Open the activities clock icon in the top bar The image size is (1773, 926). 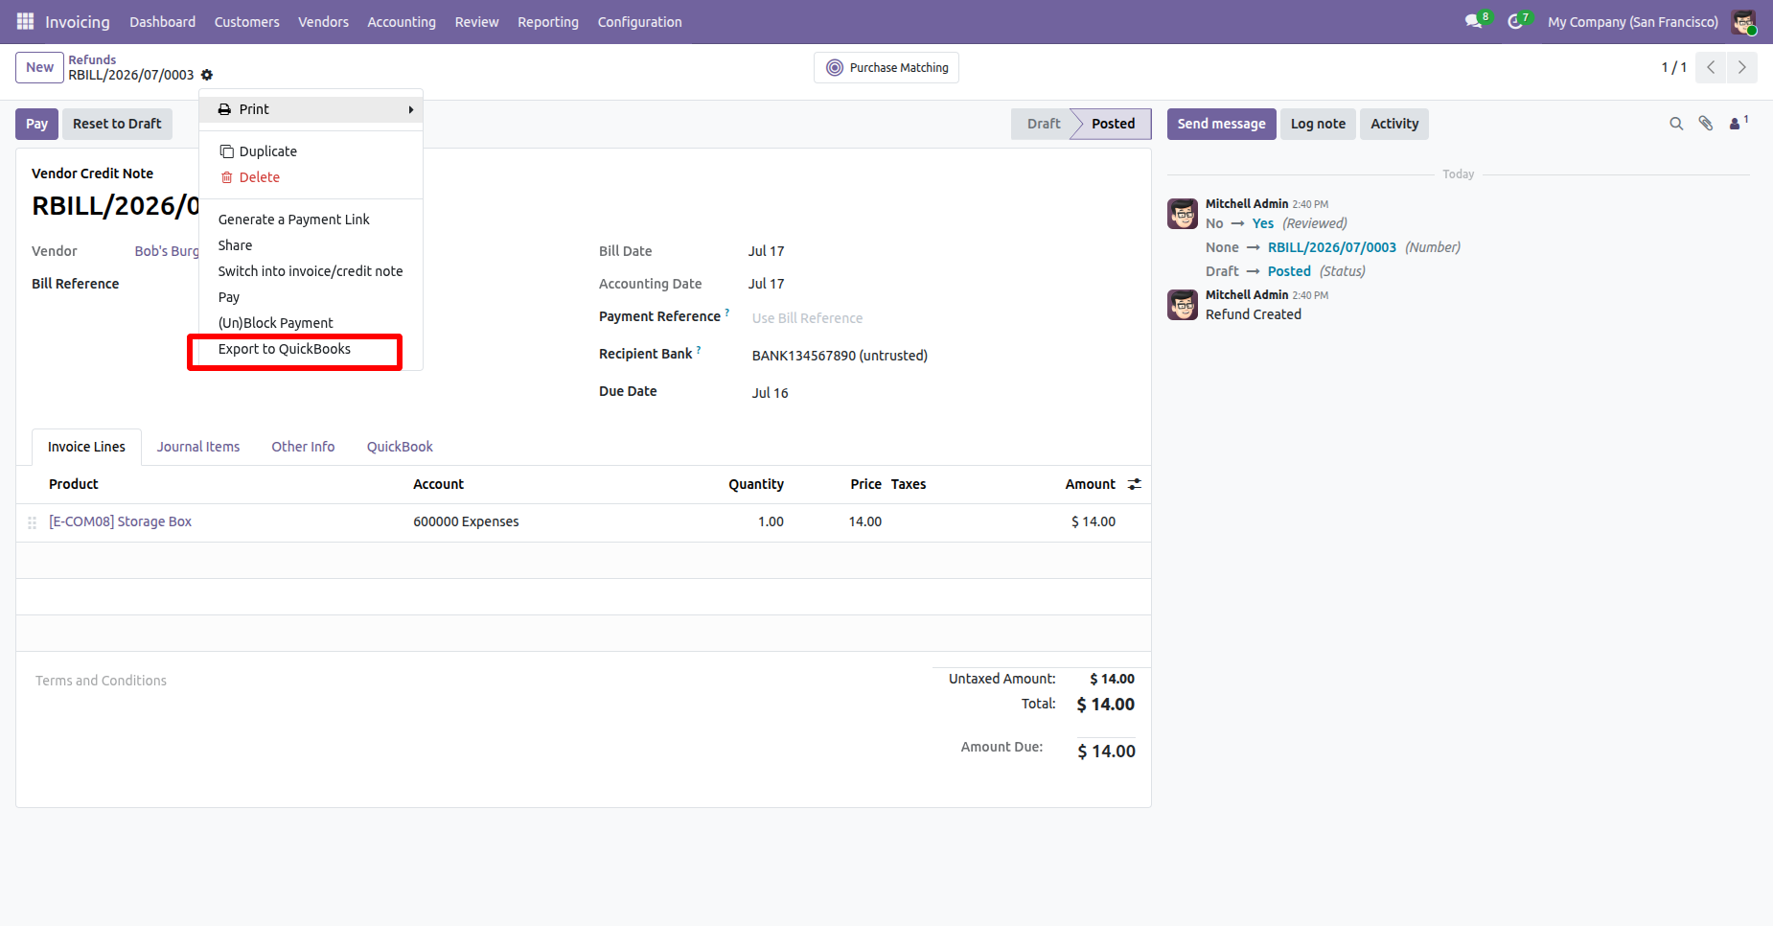(x=1516, y=21)
